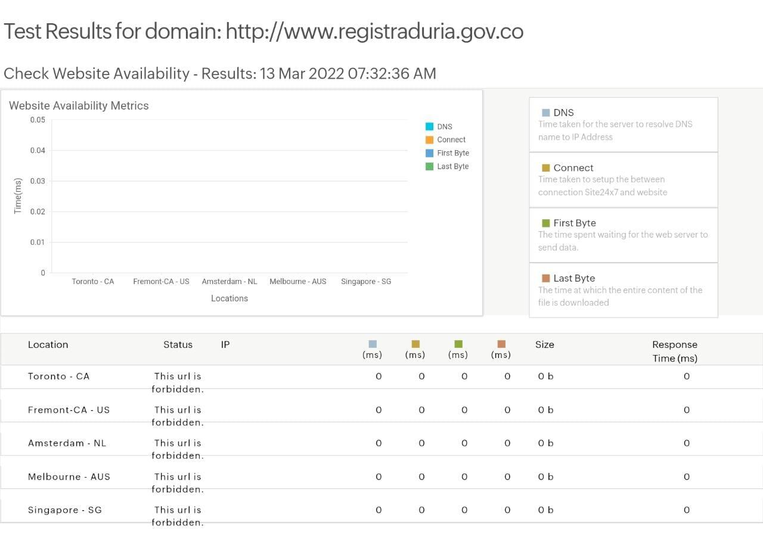The width and height of the screenshot is (763, 542).
Task: Toggle the DNS series in chart legend
Action: [x=444, y=127]
